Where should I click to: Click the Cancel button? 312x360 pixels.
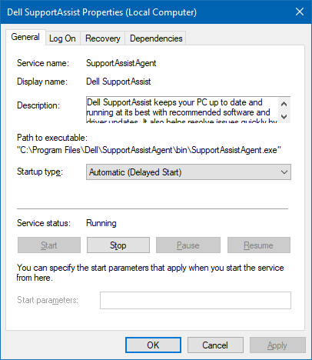pyautogui.click(x=215, y=345)
